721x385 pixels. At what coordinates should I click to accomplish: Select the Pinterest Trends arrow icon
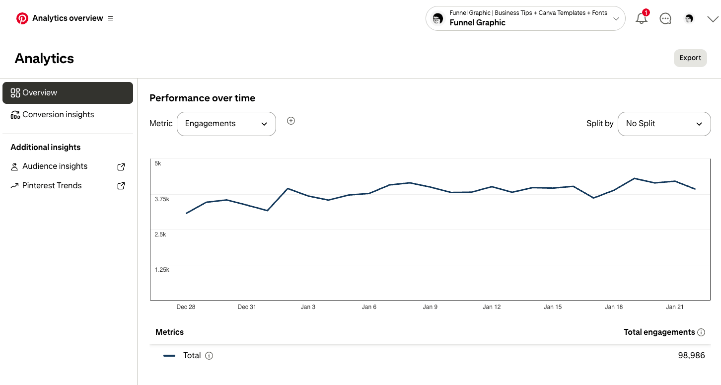pyautogui.click(x=14, y=185)
